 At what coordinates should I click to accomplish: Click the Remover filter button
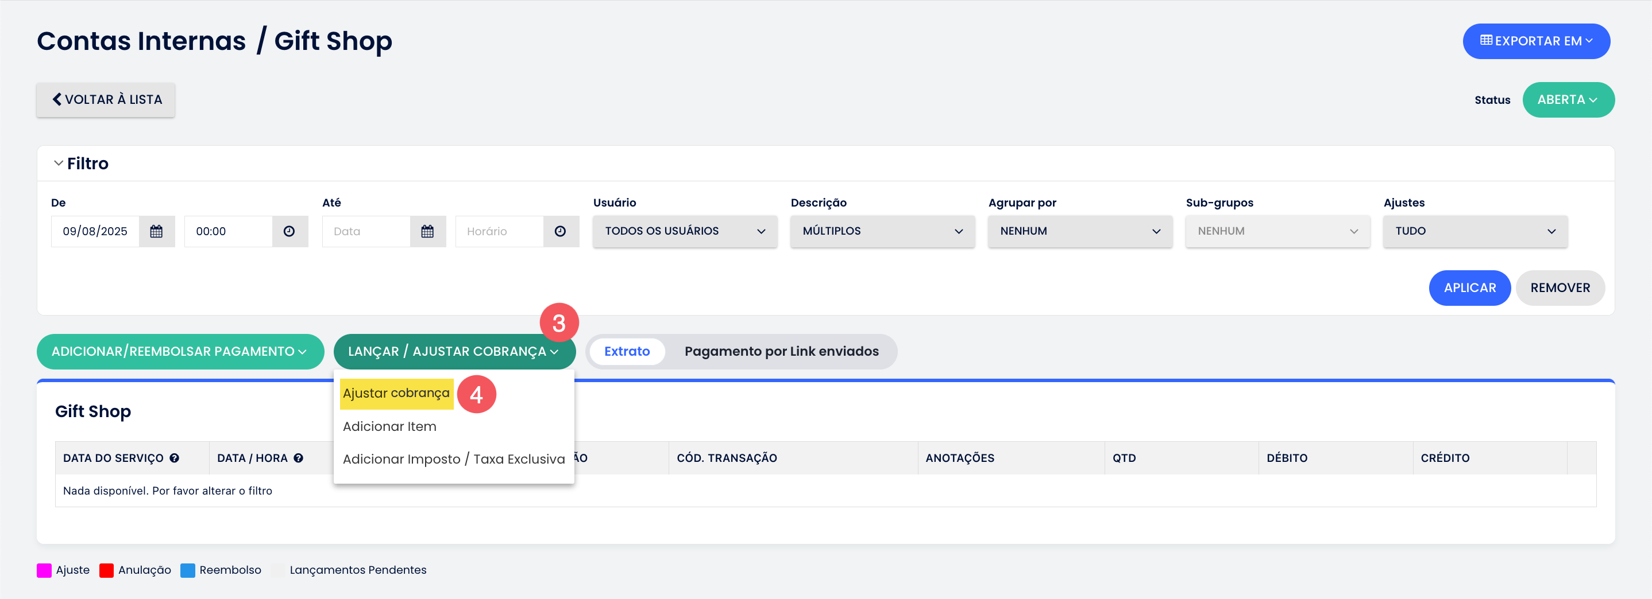[x=1560, y=287]
